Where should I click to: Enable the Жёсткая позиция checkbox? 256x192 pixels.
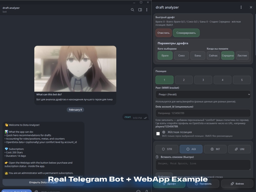158,134
